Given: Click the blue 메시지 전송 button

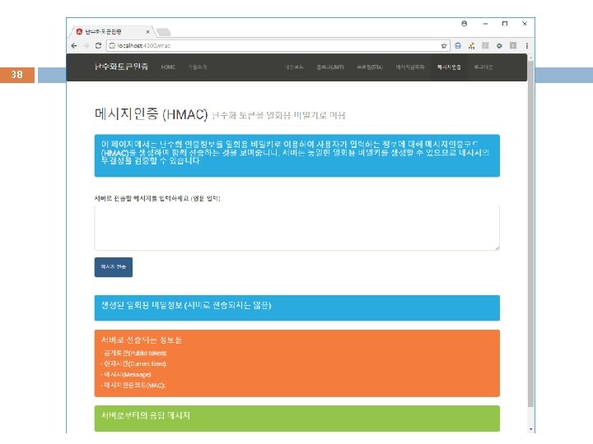Looking at the screenshot, I should (x=114, y=267).
